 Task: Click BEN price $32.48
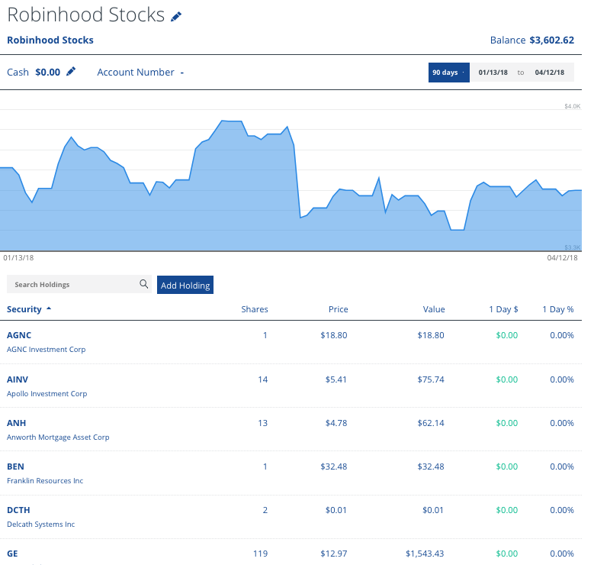pos(334,467)
